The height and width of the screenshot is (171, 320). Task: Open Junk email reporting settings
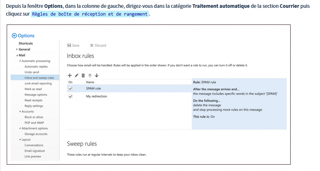(38, 83)
